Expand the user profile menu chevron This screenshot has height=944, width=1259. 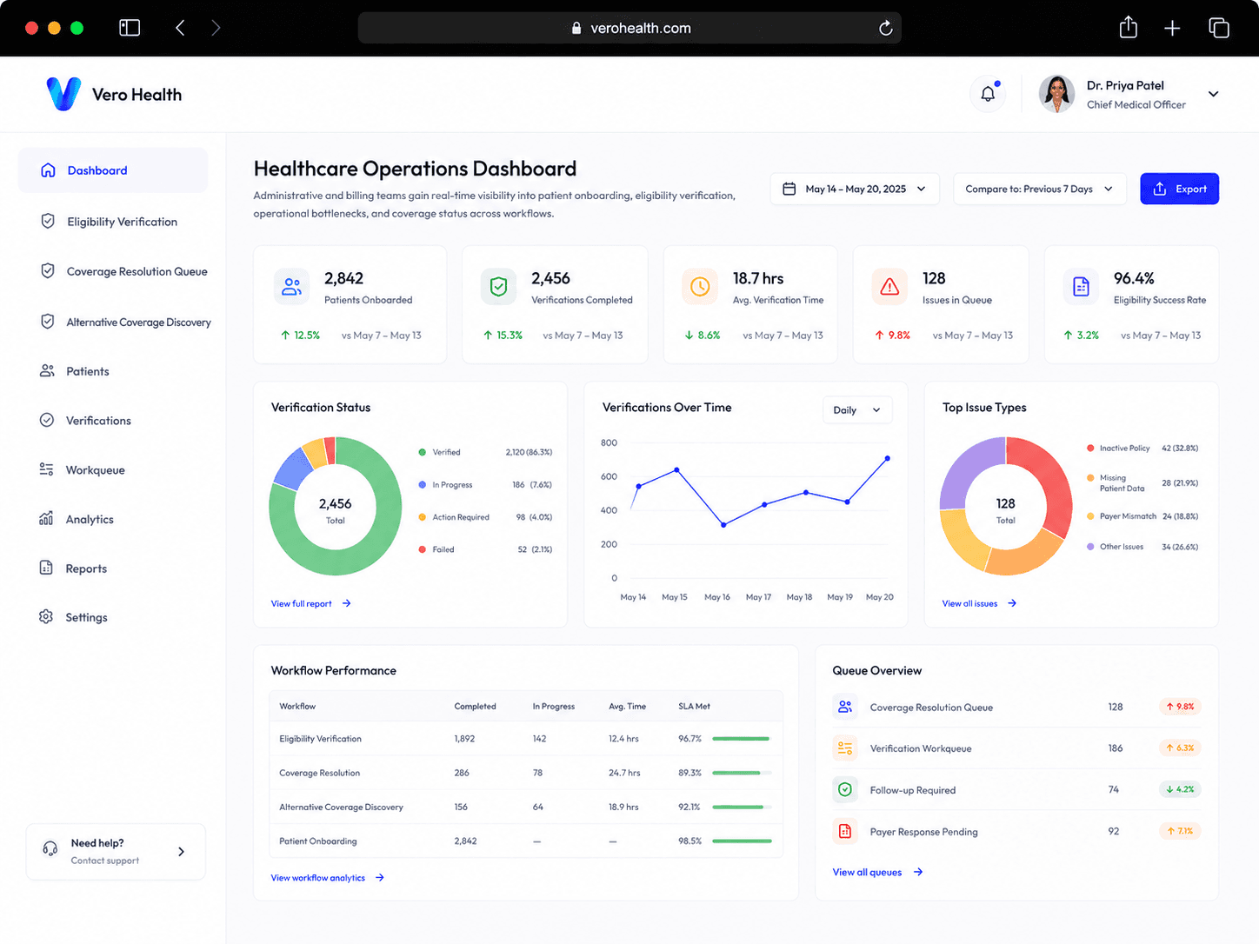(1214, 94)
